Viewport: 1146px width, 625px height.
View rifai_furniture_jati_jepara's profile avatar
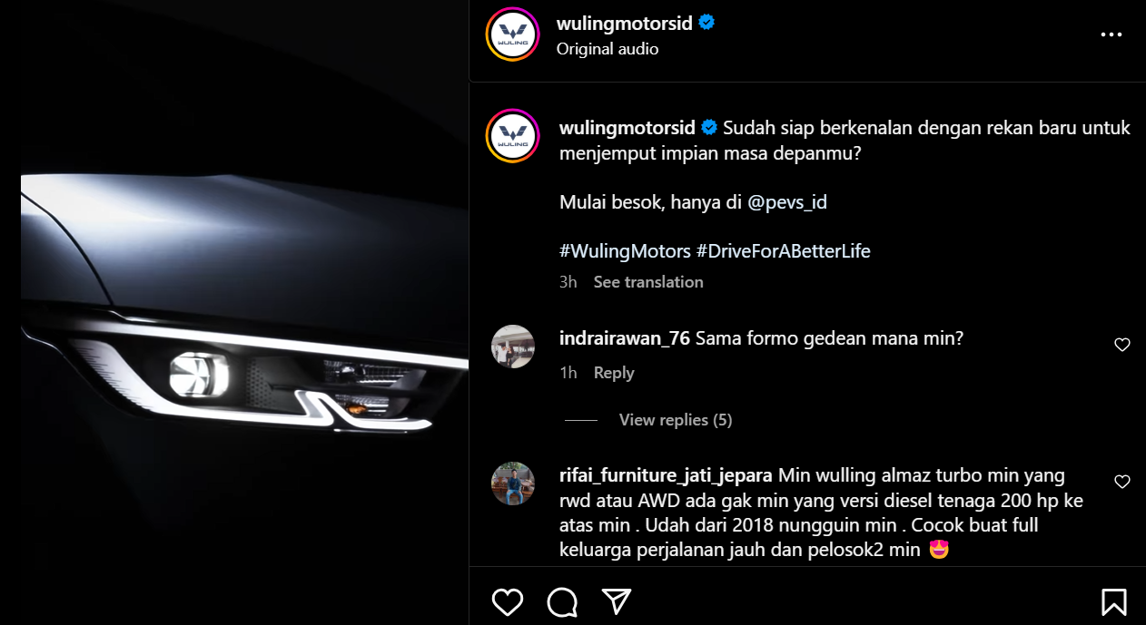coord(513,483)
